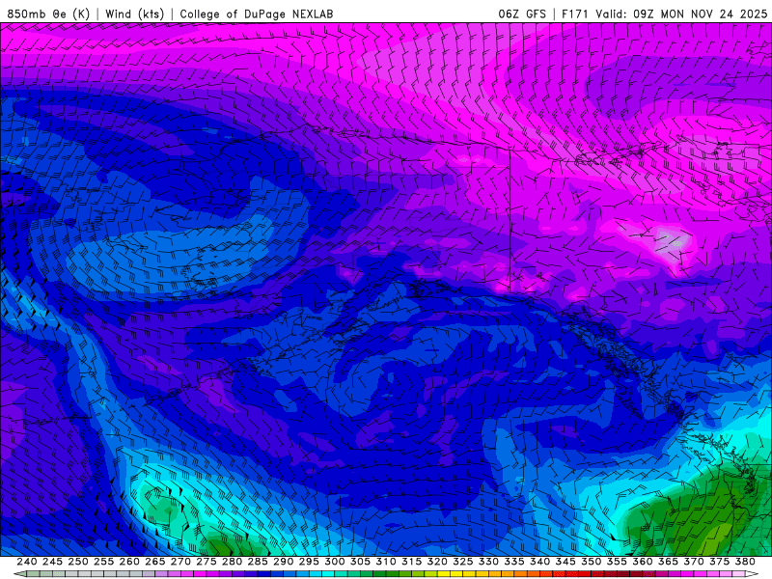Click the 340 value on the color scale
Image resolution: width=772 pixels, height=579 pixels.
539,562
